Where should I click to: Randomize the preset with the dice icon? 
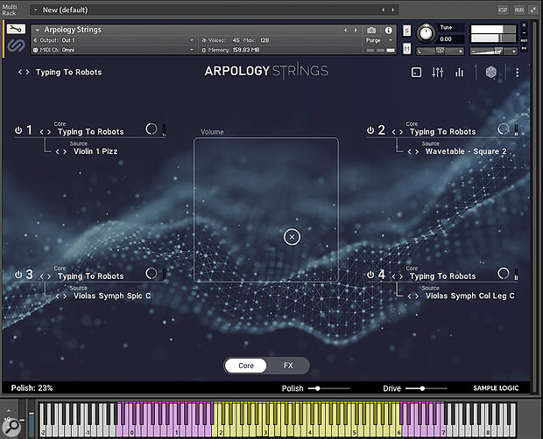pyautogui.click(x=491, y=73)
